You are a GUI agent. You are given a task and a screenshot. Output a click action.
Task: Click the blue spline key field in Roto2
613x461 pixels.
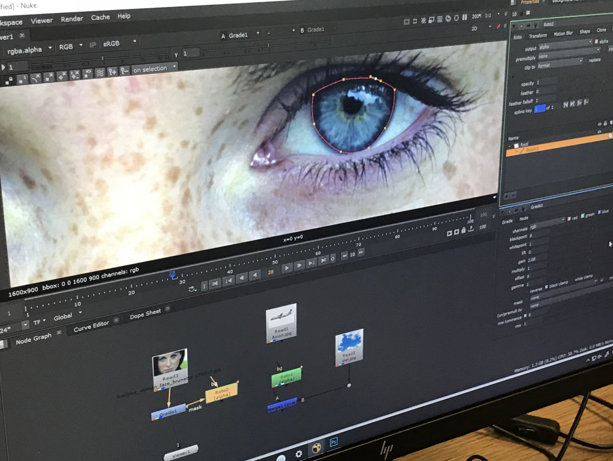click(x=540, y=108)
